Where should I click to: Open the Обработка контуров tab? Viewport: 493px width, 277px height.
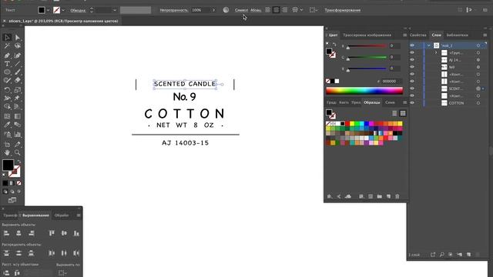62,215
